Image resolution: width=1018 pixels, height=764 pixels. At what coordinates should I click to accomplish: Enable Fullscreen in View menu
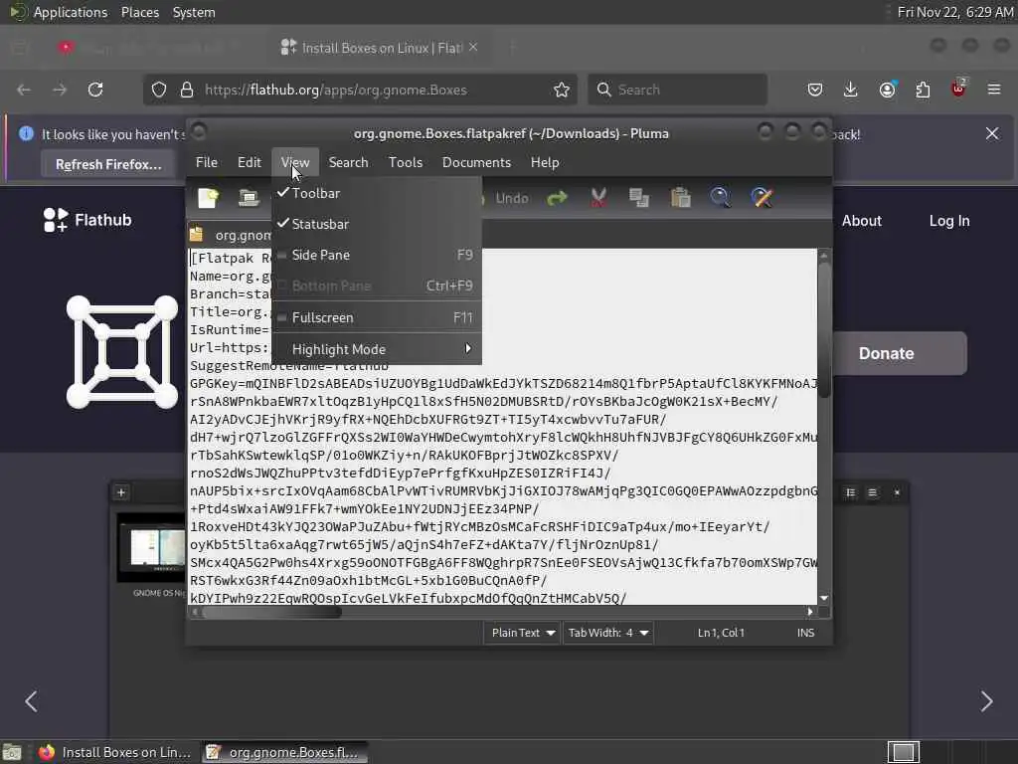(x=377, y=317)
